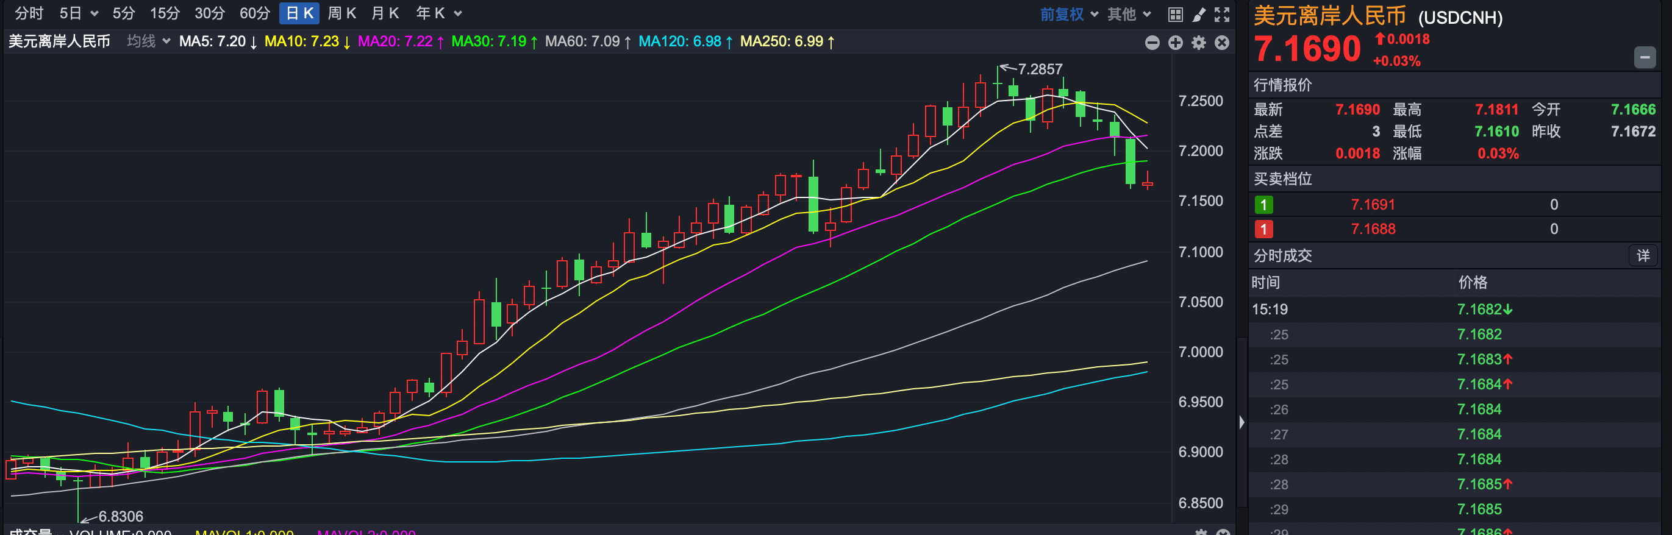Expand the 均线 indicator dropdown

tap(149, 41)
